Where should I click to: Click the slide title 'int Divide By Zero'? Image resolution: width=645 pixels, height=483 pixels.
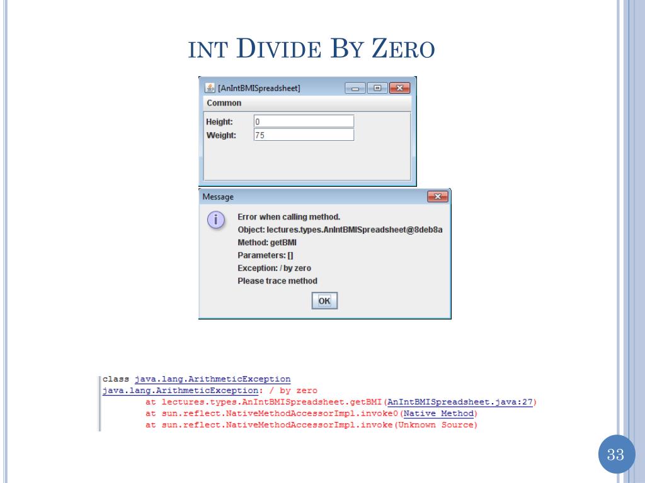click(311, 48)
